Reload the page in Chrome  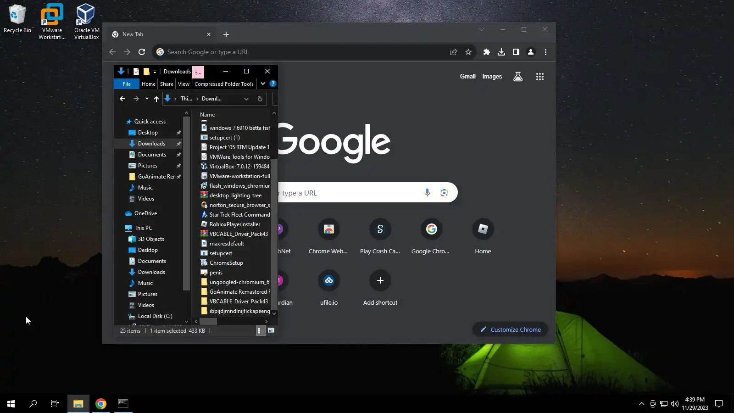pos(142,52)
